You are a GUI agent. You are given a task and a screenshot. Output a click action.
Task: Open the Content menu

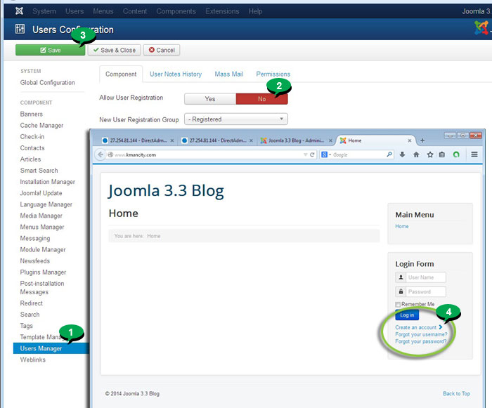coord(135,11)
